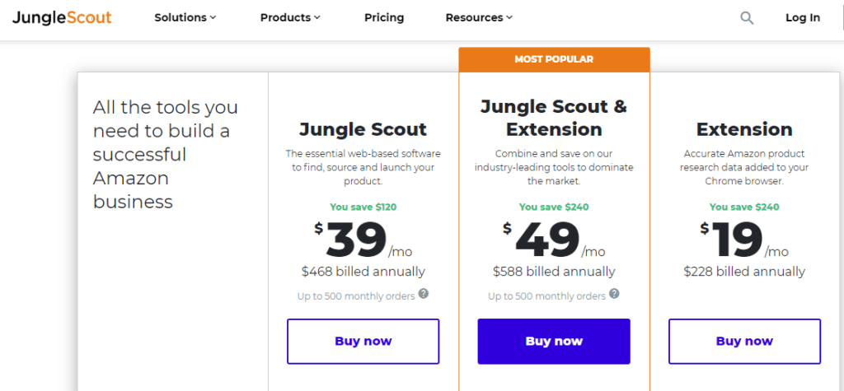Image resolution: width=844 pixels, height=391 pixels.
Task: Click the $588 billed annually text
Action: tap(554, 272)
